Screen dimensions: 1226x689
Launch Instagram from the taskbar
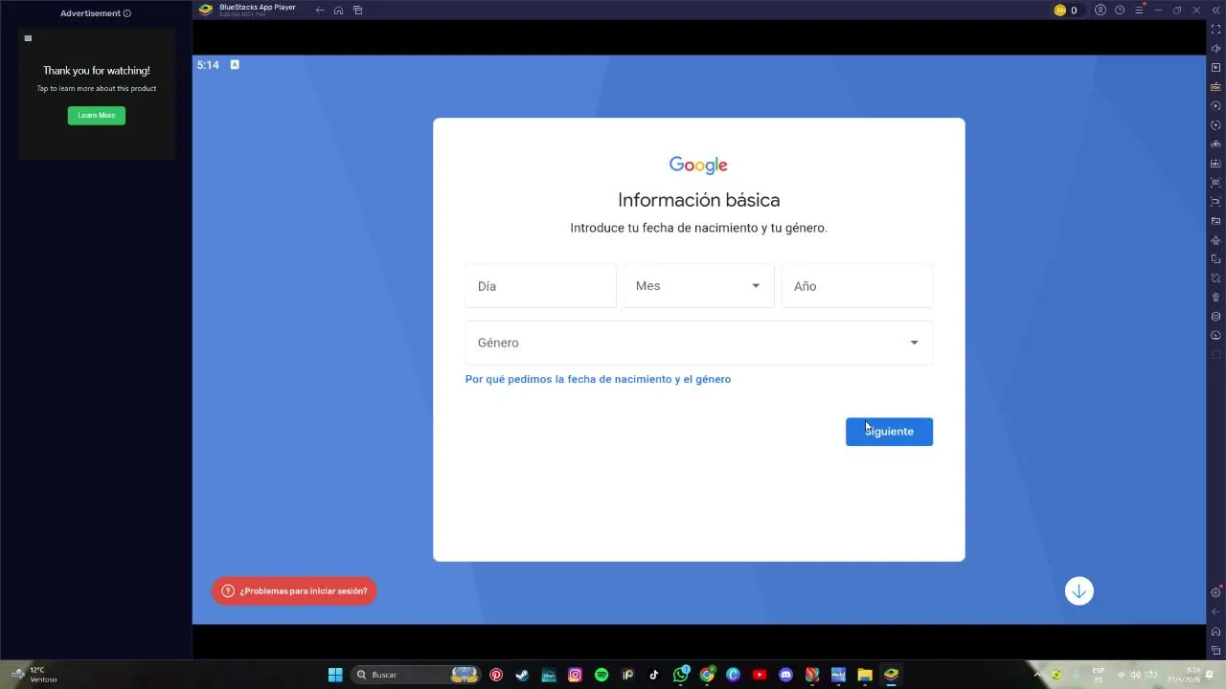[575, 675]
